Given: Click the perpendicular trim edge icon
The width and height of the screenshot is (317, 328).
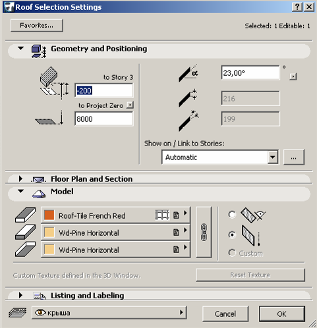Looking at the screenshot, I should (x=252, y=215).
